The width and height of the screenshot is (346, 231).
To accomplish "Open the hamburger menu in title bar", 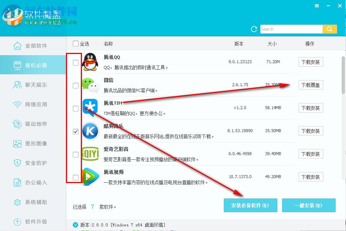I will click(x=317, y=6).
